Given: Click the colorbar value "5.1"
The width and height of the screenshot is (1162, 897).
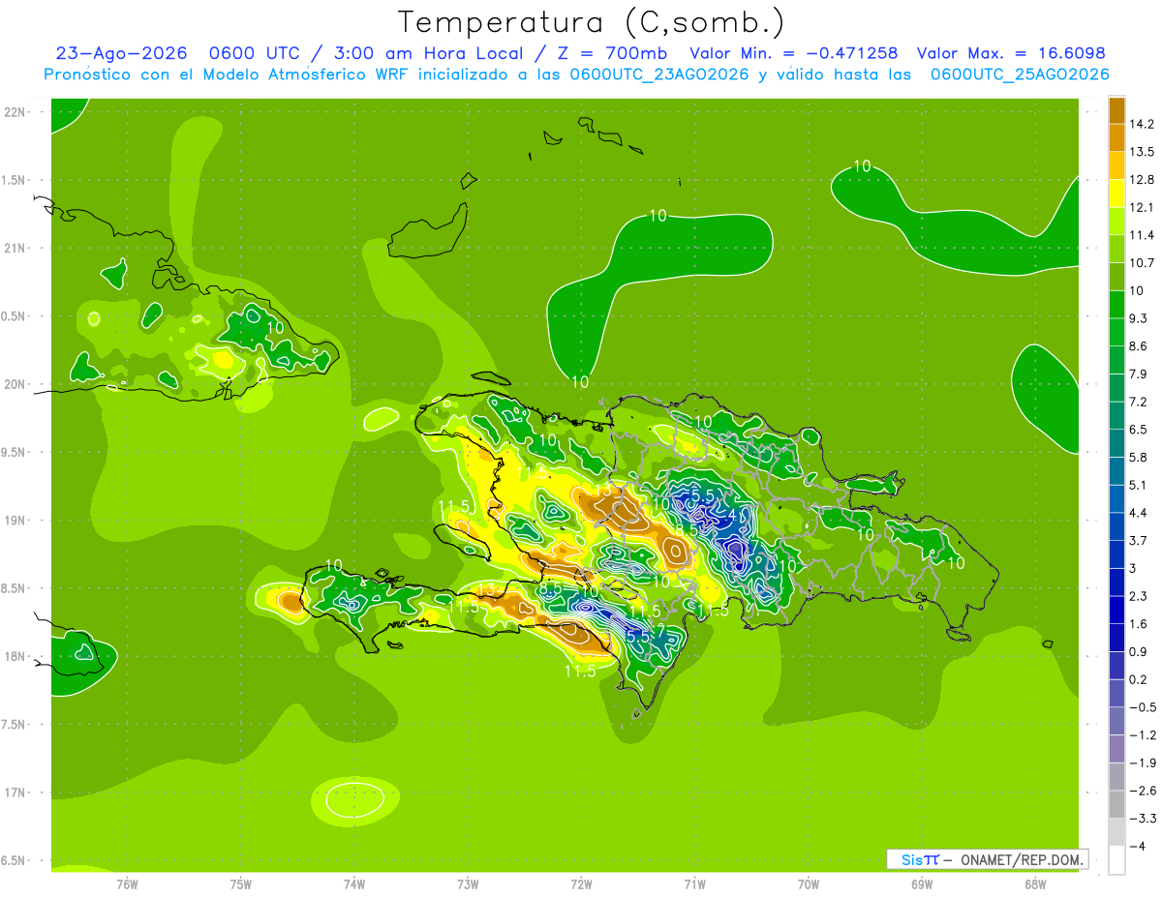Looking at the screenshot, I should click(1140, 485).
